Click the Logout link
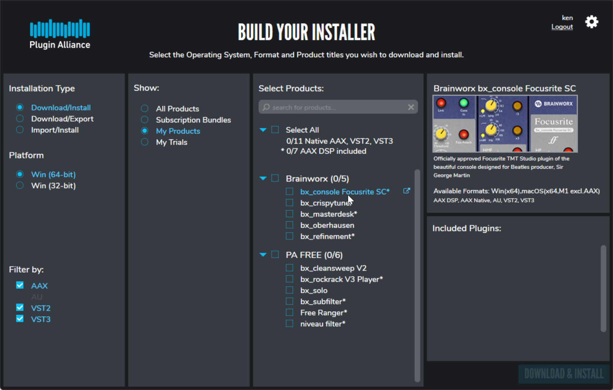Image resolution: width=613 pixels, height=390 pixels. pyautogui.click(x=562, y=27)
